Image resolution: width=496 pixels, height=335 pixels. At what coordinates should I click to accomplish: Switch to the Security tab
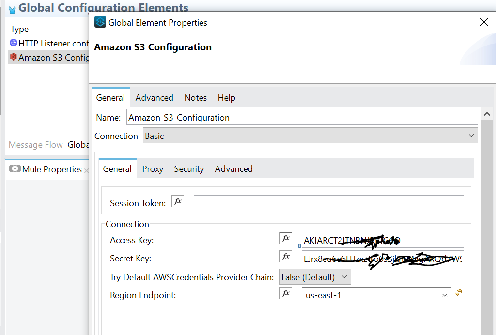[188, 168]
